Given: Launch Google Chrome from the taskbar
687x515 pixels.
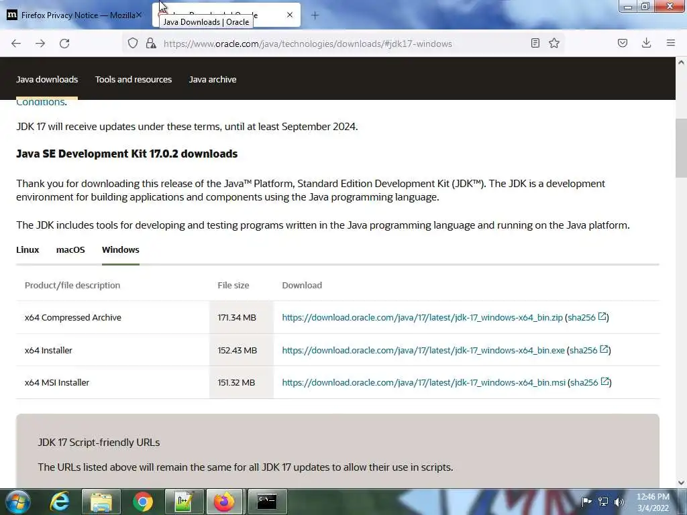Looking at the screenshot, I should [142, 502].
